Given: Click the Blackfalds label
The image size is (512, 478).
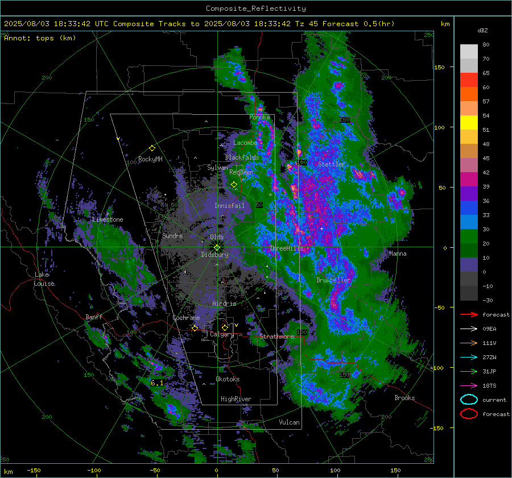Looking at the screenshot, I should pos(242,157).
